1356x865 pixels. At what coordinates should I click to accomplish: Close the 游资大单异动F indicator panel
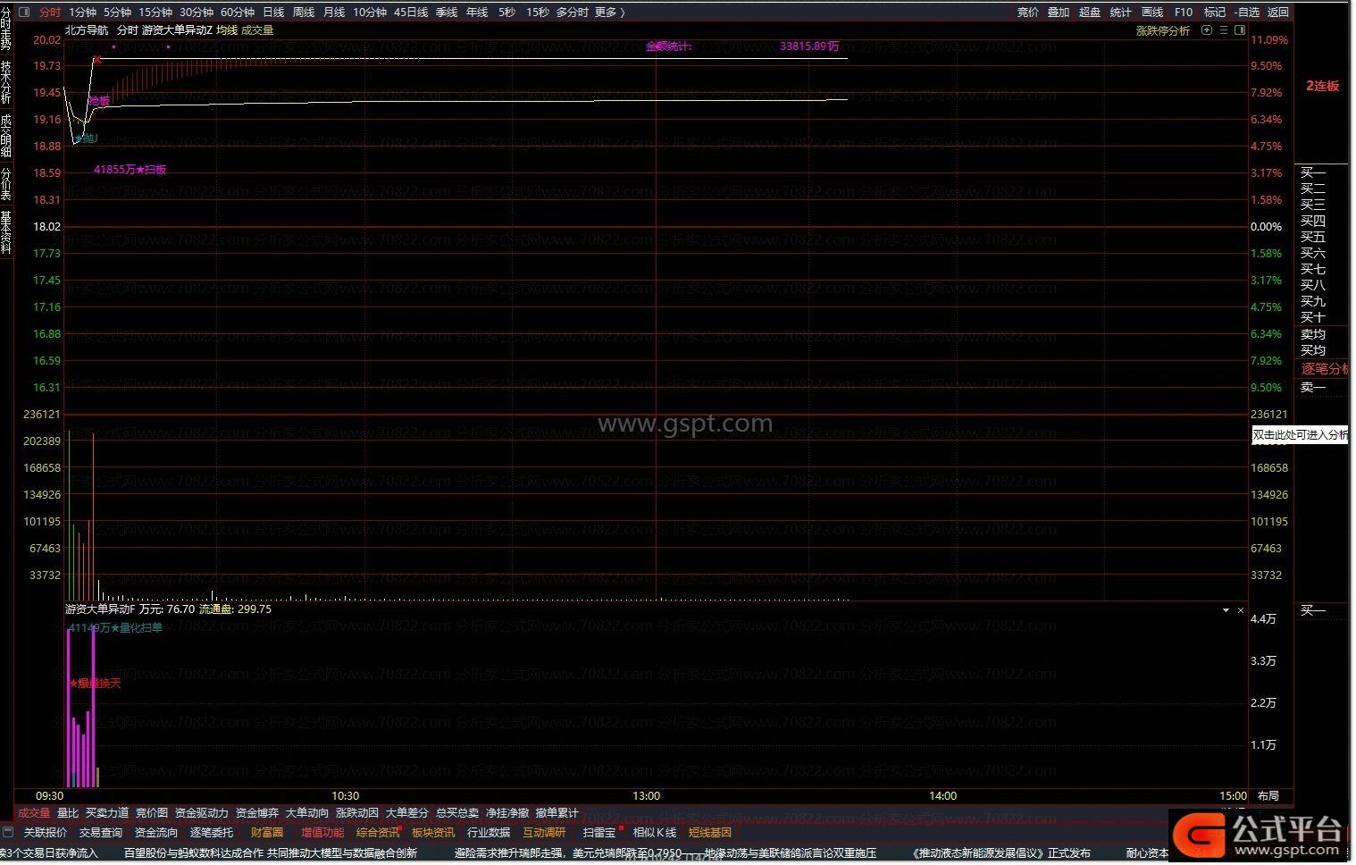tap(1240, 610)
